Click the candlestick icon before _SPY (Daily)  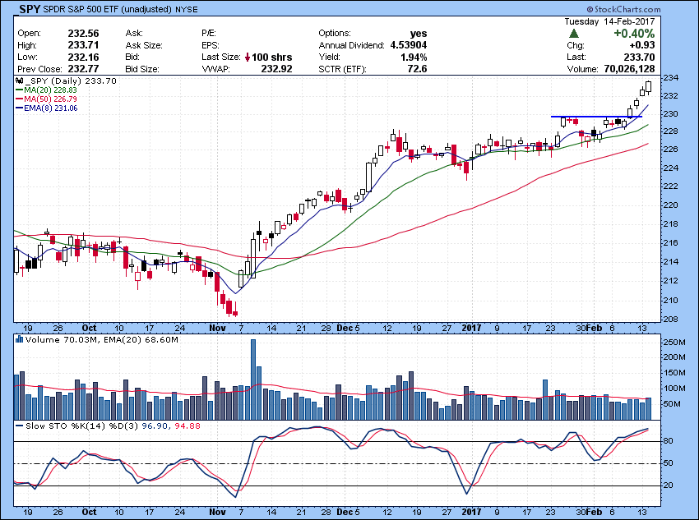(19, 81)
